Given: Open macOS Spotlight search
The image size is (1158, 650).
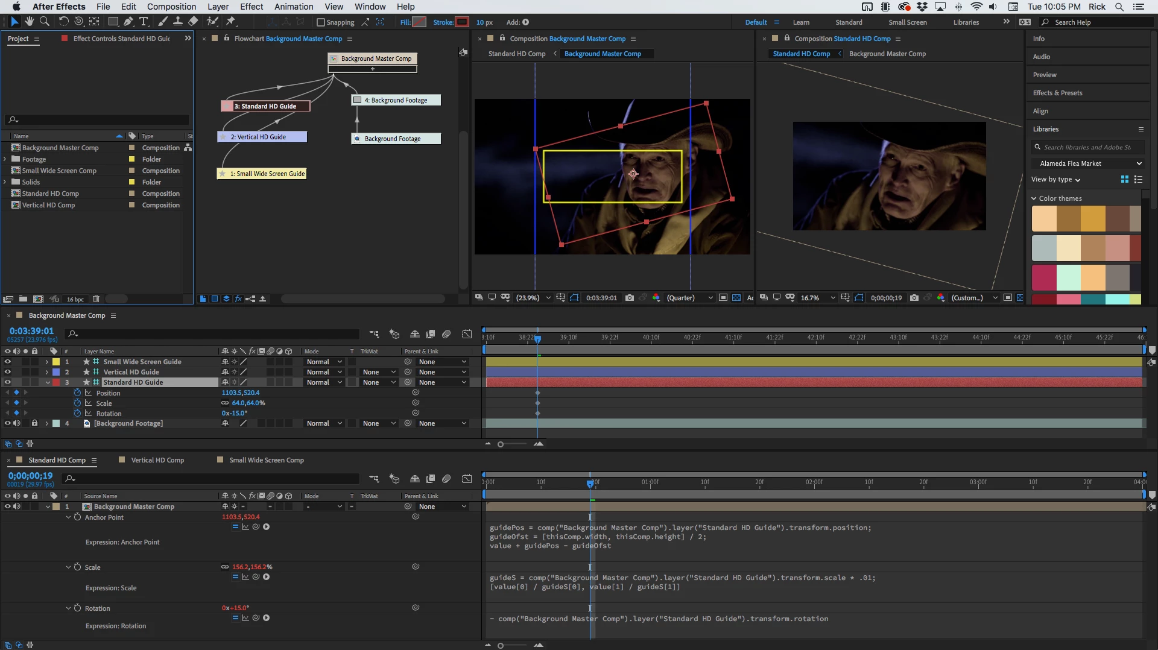Looking at the screenshot, I should 1119,7.
